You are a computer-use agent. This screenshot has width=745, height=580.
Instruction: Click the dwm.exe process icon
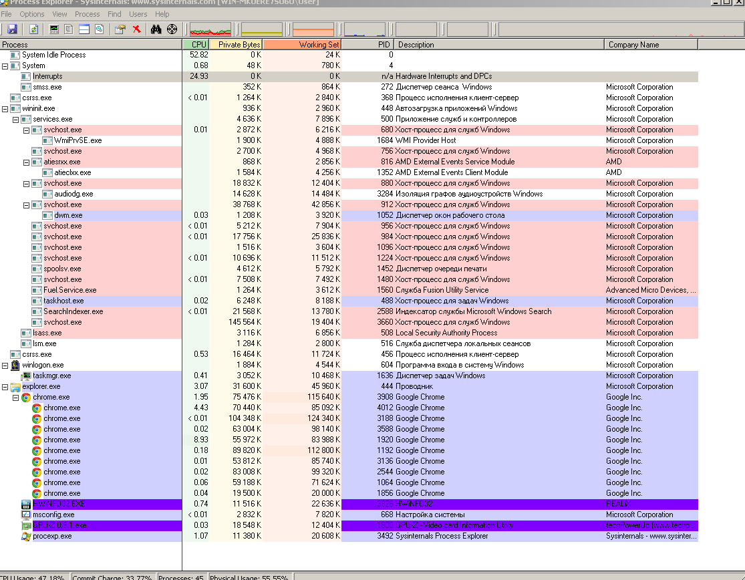[47, 215]
